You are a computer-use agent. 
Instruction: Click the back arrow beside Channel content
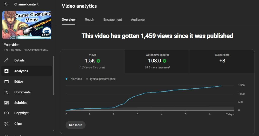click(x=7, y=4)
